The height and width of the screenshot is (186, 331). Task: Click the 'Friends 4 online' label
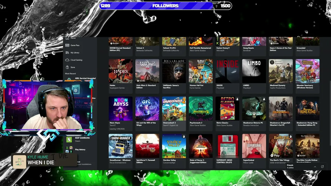click(x=290, y=166)
